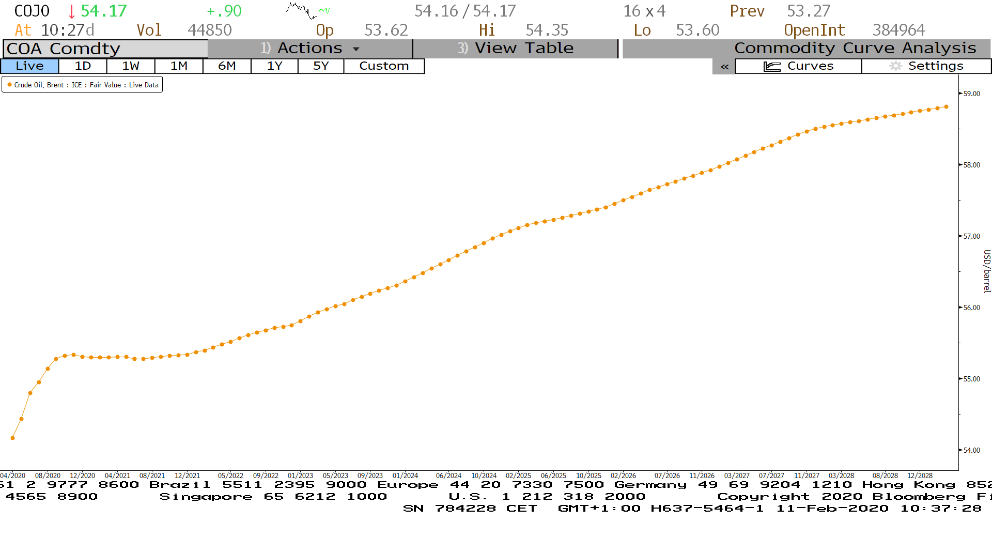The width and height of the screenshot is (992, 537).
Task: Click the COA Comdty command field
Action: point(105,49)
